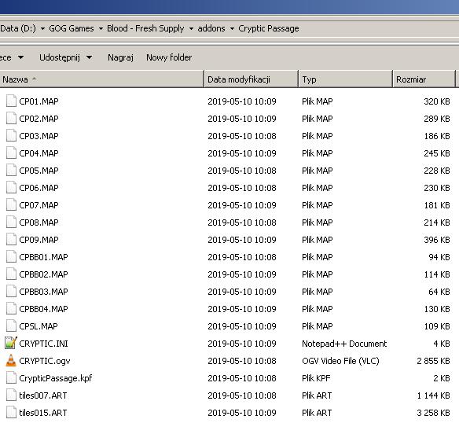Go to Blood - Fresh Supply breadcrumb
Image resolution: width=459 pixels, height=423 pixels.
(x=145, y=28)
